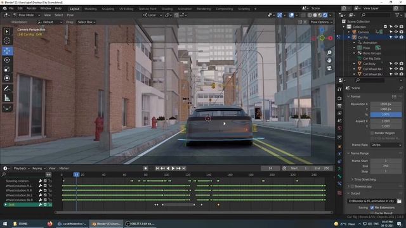Toggle the Blender icon in top menu
The width and height of the screenshot is (406, 228).
point(4,8)
